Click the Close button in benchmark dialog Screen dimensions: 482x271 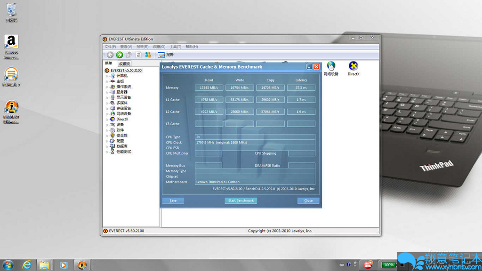[308, 200]
